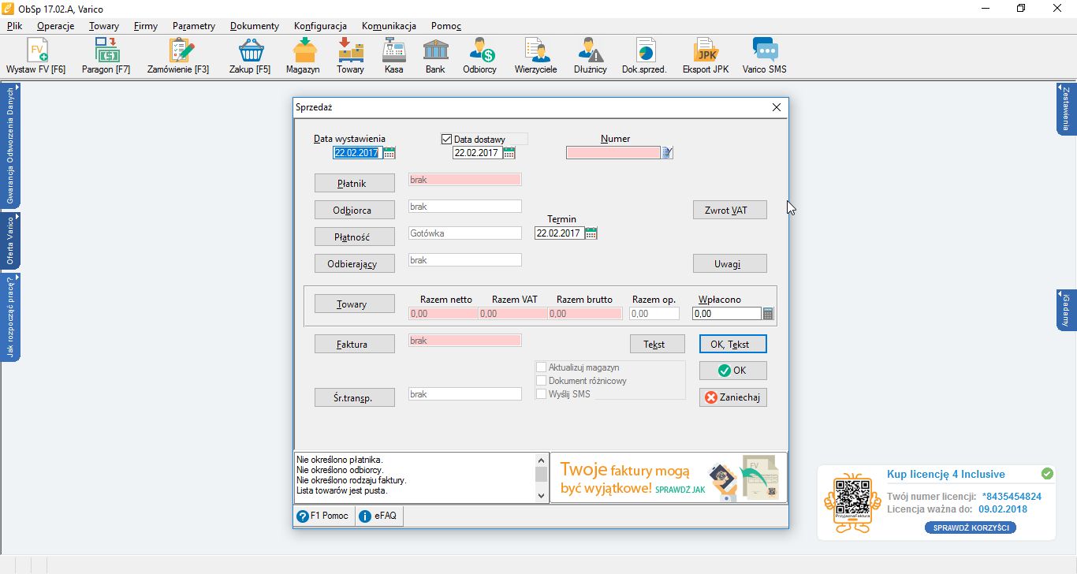Click the Odbiorca button
The height and width of the screenshot is (574, 1077).
[354, 210]
